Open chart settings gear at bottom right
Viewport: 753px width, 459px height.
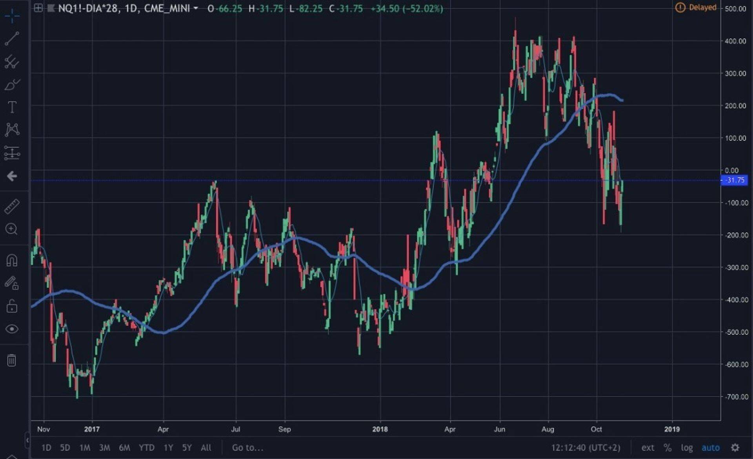click(735, 448)
